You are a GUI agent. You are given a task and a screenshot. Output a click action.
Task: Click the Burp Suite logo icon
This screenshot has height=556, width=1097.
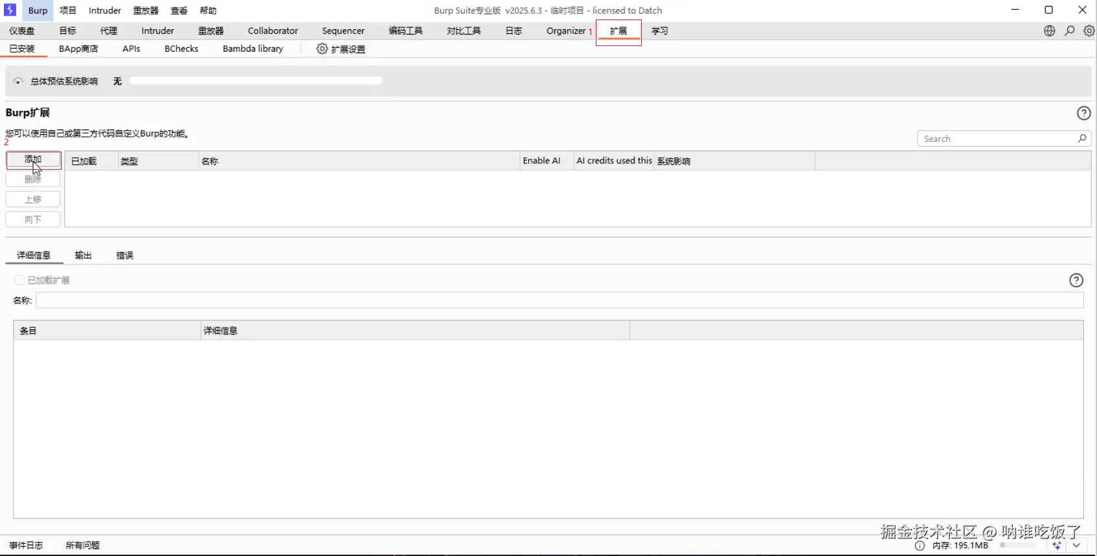click(x=10, y=10)
